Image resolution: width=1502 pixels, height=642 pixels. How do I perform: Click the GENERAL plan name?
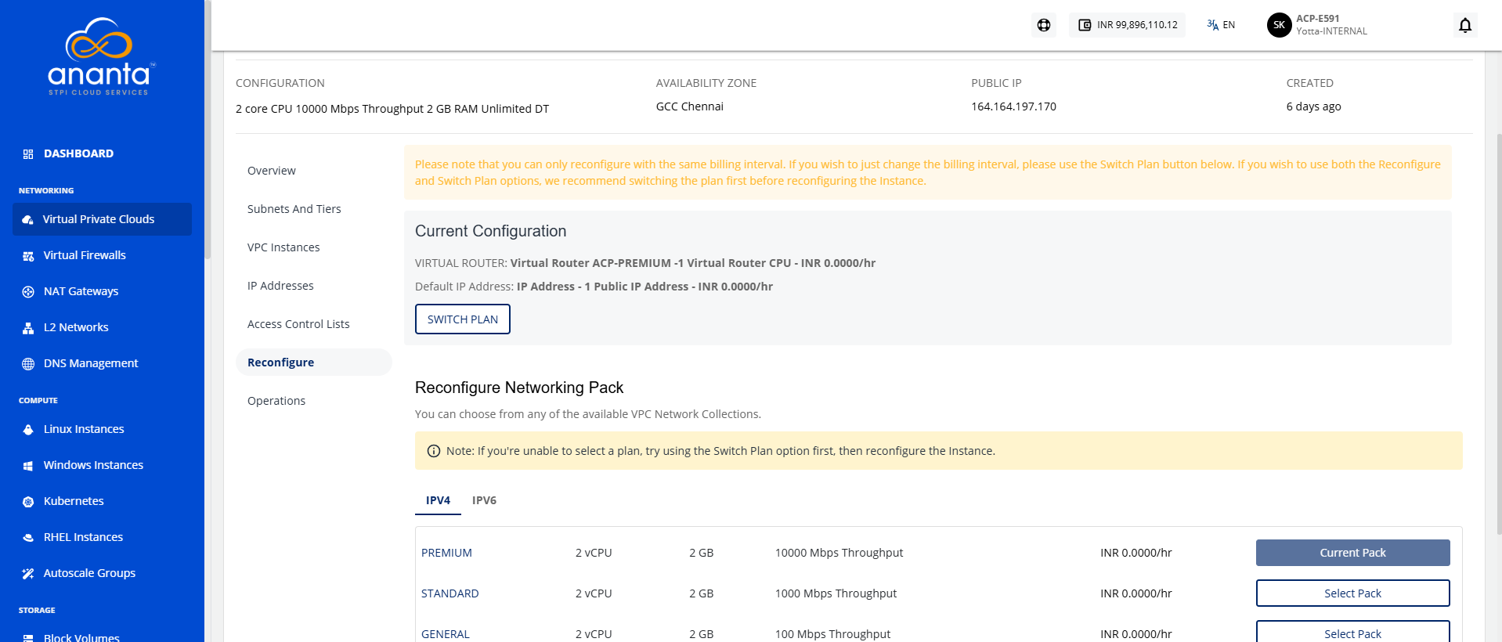(446, 634)
